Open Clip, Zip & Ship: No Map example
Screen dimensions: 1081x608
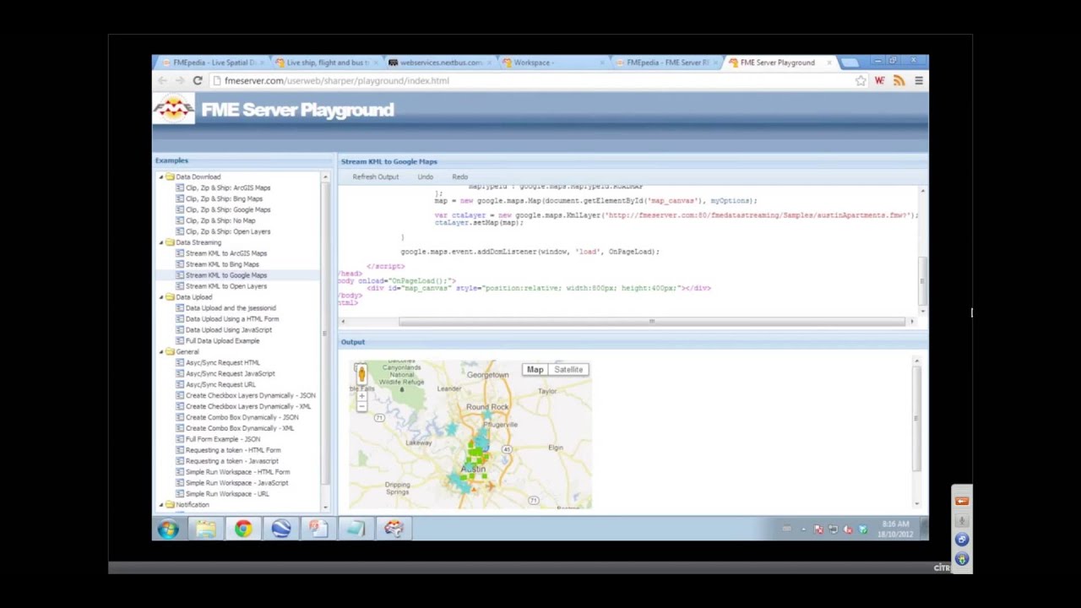point(220,221)
